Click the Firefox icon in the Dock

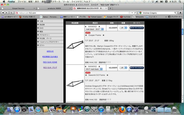(122, 110)
